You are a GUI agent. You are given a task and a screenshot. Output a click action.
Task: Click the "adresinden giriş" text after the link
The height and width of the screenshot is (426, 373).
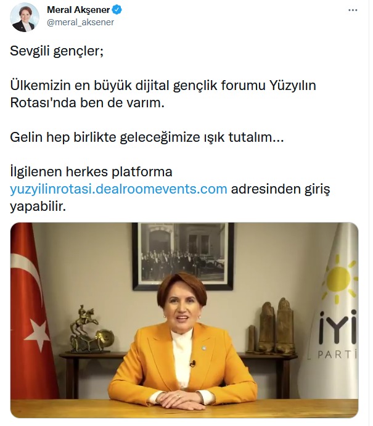pyautogui.click(x=281, y=189)
